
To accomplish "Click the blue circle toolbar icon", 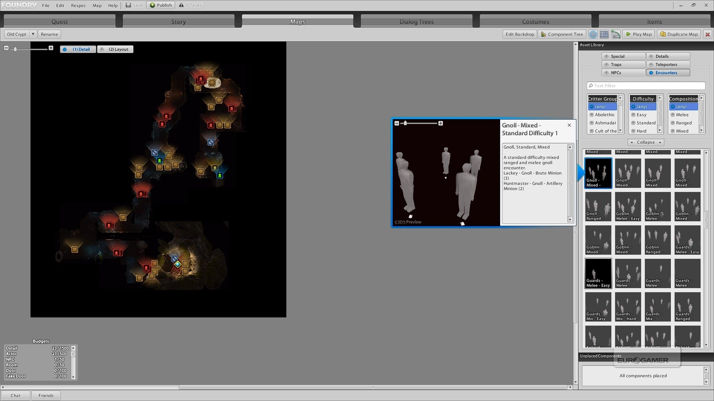I will [x=593, y=34].
